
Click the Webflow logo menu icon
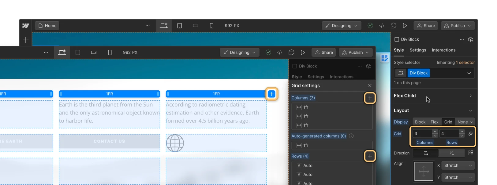pos(26,26)
